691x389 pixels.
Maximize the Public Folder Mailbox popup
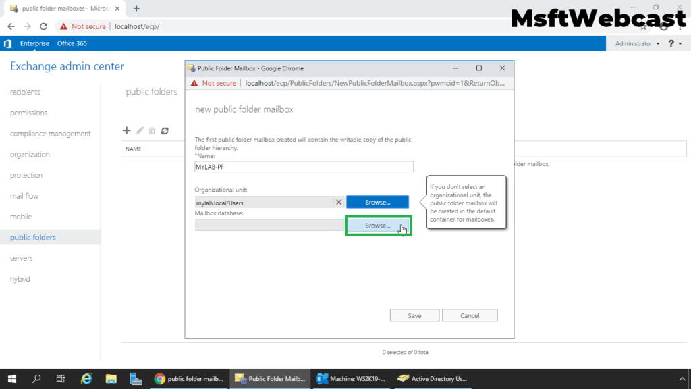point(479,68)
